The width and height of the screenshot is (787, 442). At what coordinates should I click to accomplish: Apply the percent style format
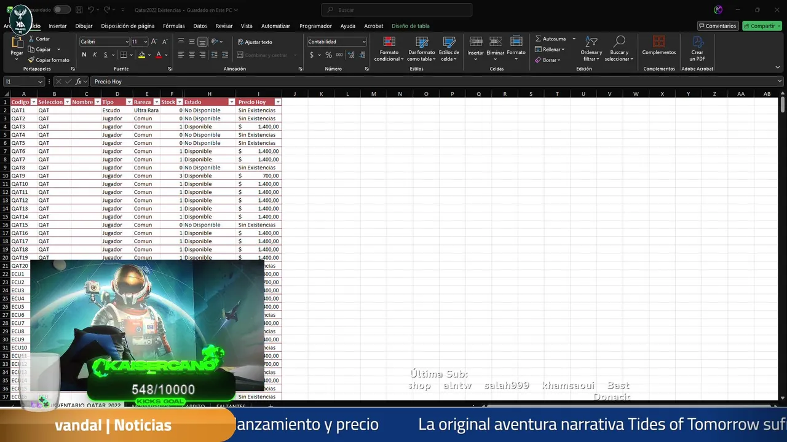(329, 55)
